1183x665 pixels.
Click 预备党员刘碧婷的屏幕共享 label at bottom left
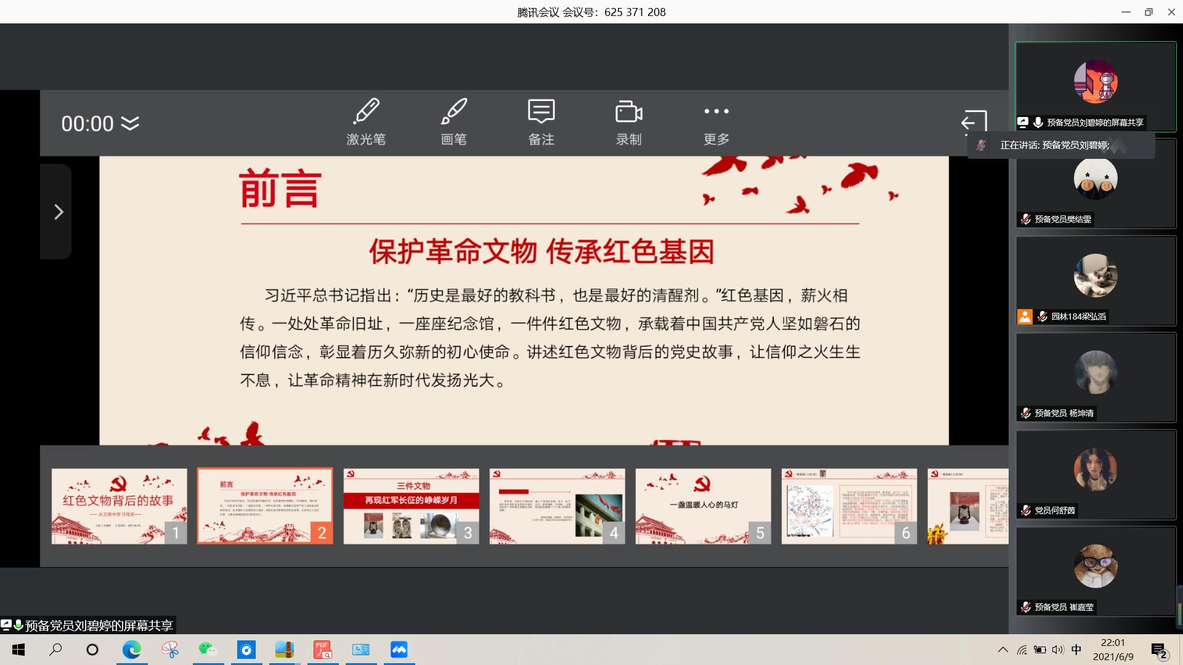tap(99, 626)
